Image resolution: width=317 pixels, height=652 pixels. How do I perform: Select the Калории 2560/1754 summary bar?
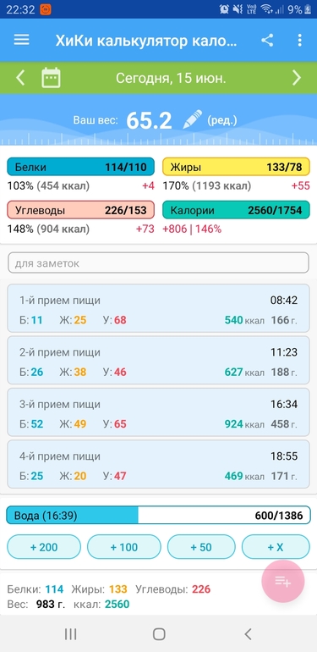(236, 210)
